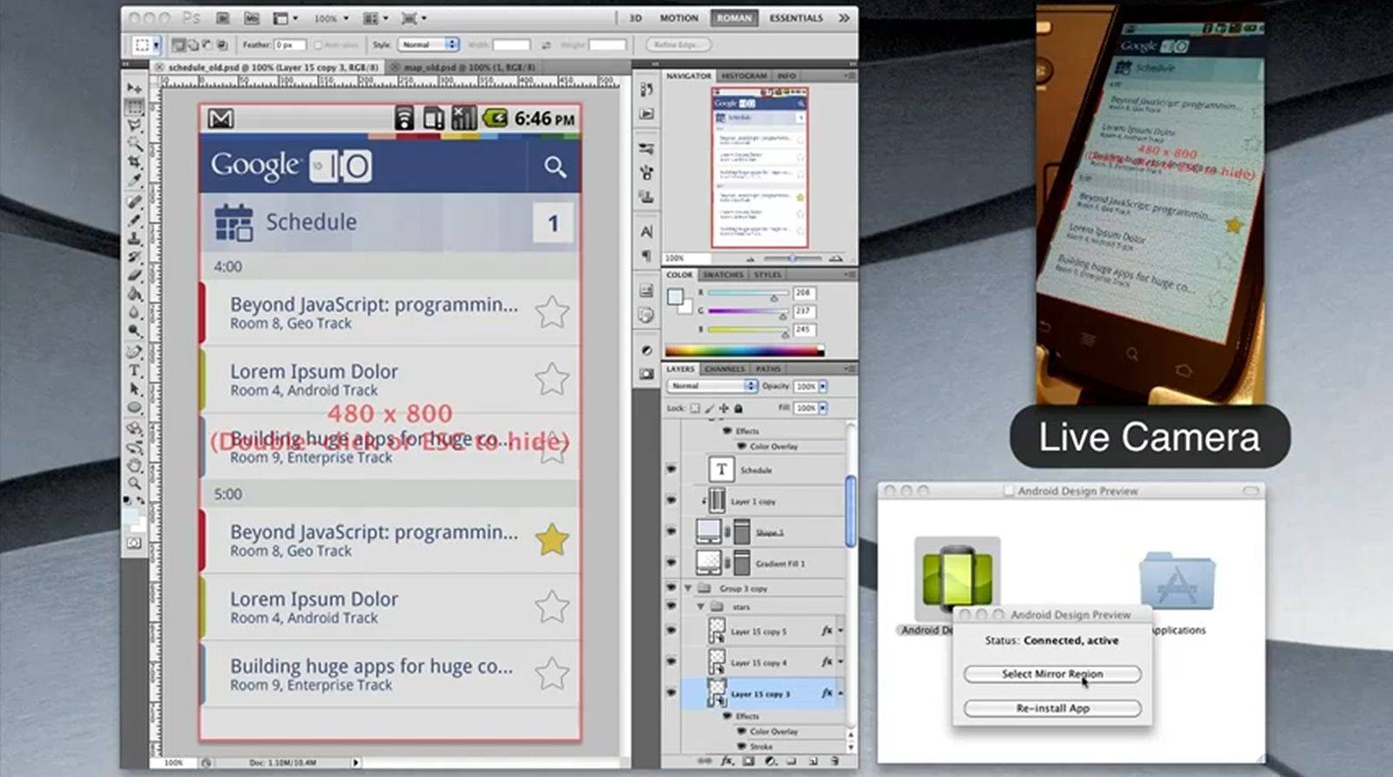Image resolution: width=1393 pixels, height=777 pixels.
Task: Choose the Motion workspace
Action: coord(678,17)
